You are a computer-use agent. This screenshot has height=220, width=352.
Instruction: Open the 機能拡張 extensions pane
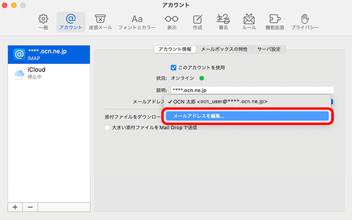[x=275, y=22]
